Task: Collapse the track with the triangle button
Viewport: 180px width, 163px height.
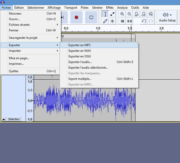Action: pyautogui.click(x=4, y=119)
